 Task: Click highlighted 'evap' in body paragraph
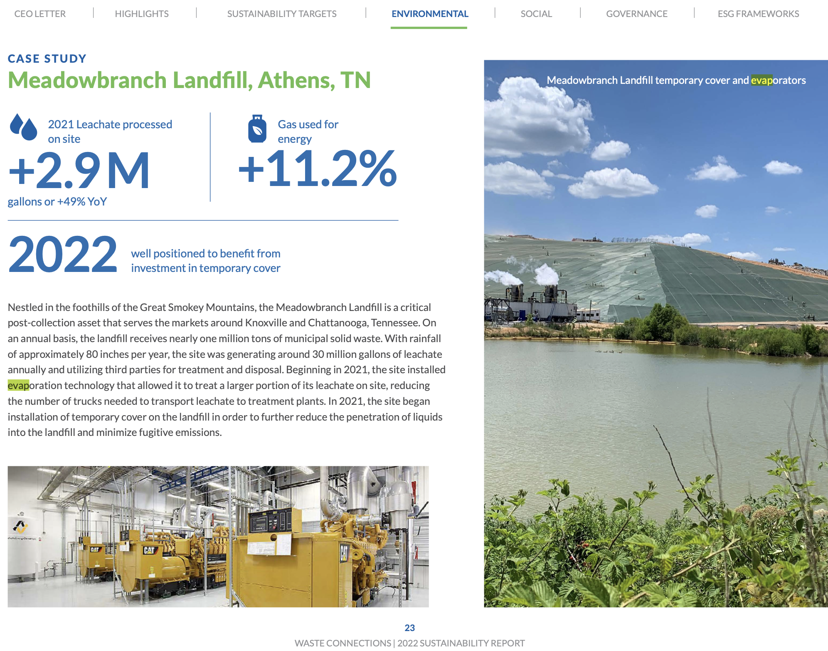(x=18, y=385)
